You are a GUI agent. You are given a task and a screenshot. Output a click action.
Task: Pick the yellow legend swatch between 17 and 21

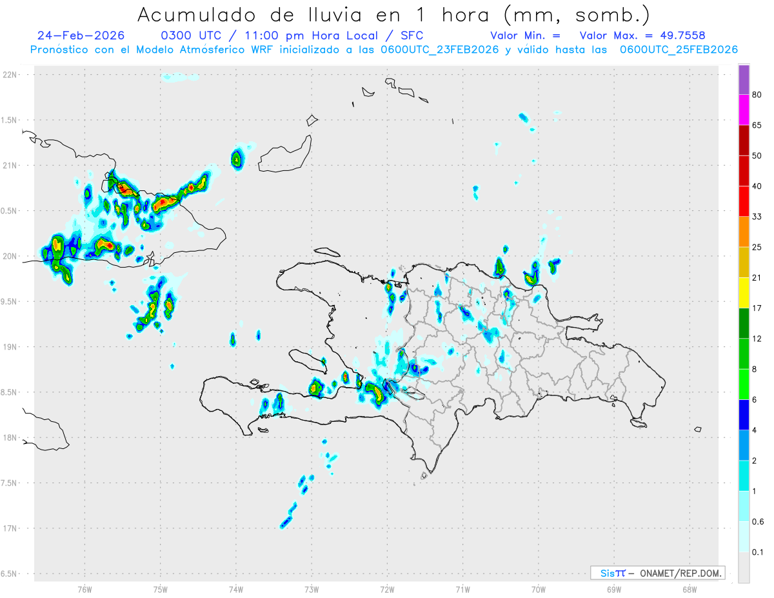pyautogui.click(x=744, y=293)
